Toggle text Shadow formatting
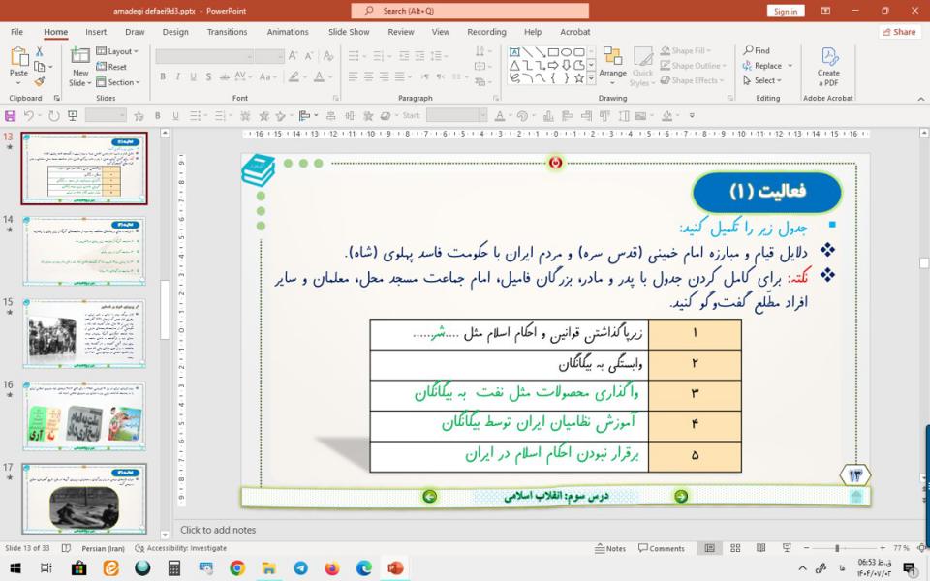 (208, 77)
